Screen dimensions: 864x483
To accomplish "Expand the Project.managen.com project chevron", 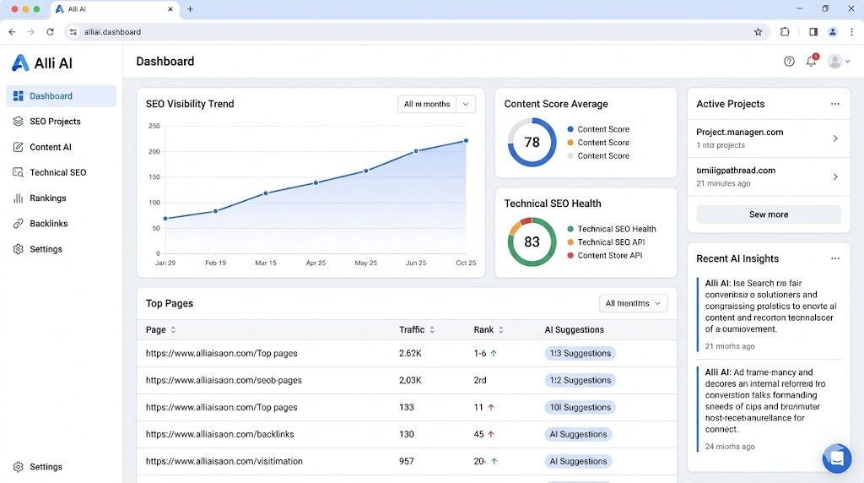I will click(x=834, y=138).
